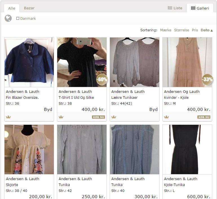Open the Bazar tab
Viewport: 217px width, 199px height.
pyautogui.click(x=29, y=8)
